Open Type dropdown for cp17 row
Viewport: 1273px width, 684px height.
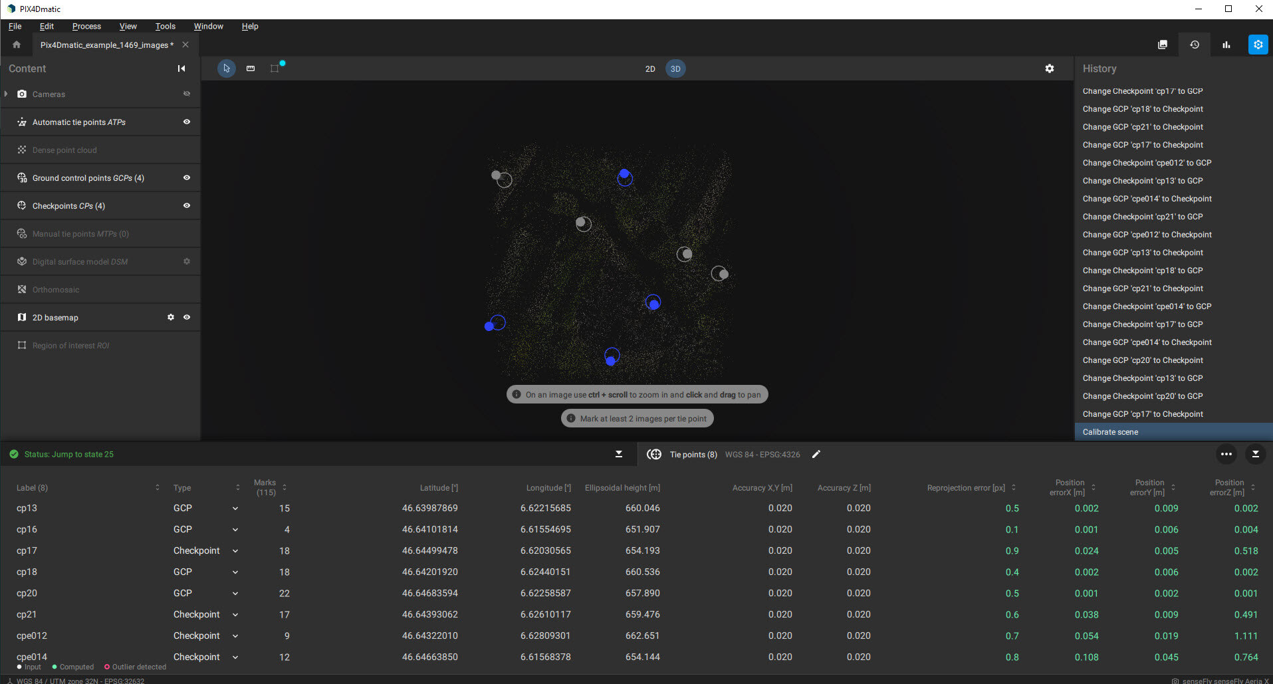(235, 551)
